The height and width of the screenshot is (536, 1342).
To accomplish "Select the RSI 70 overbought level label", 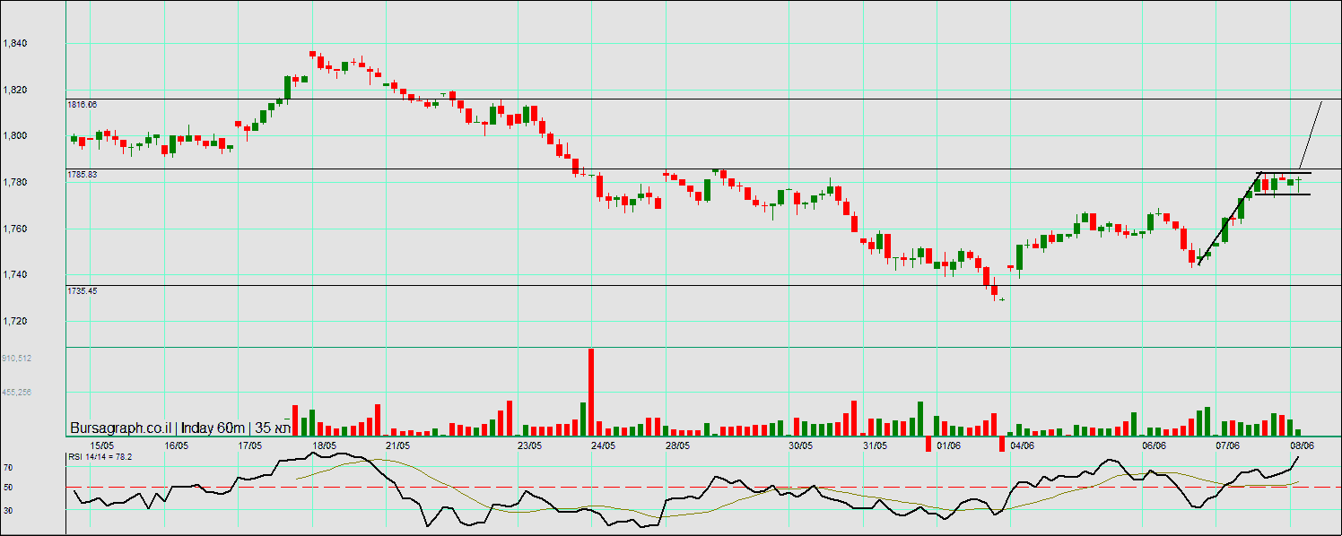I will coord(7,468).
